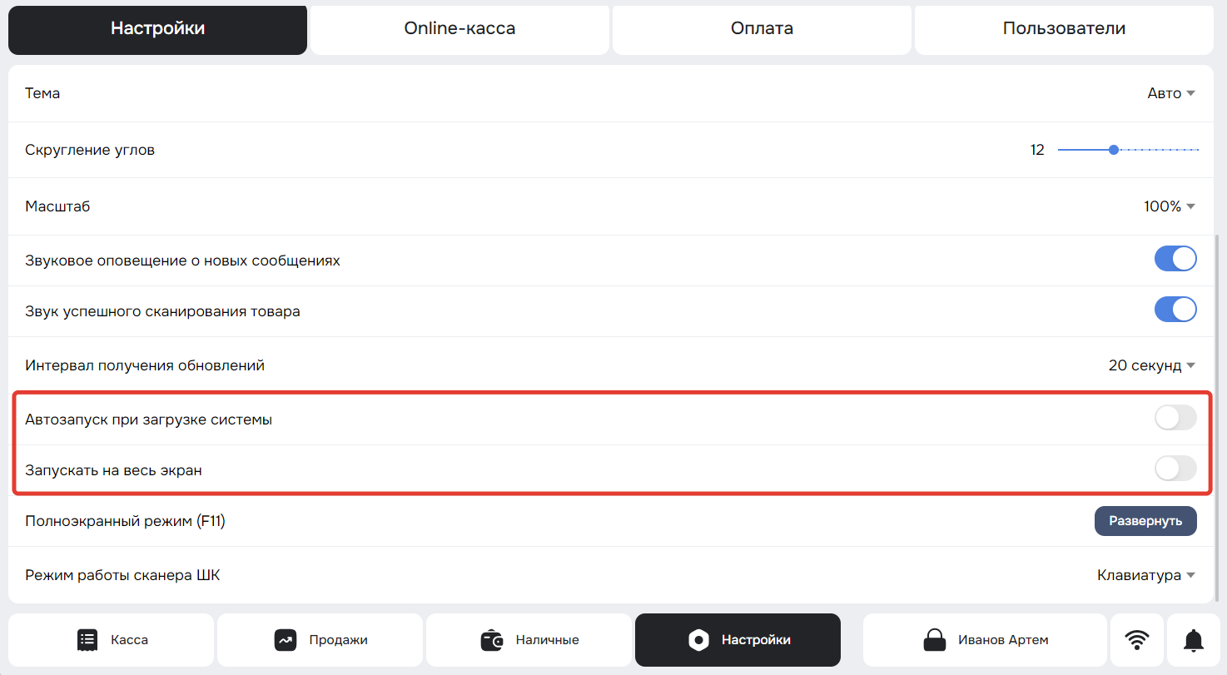Click the hexagon icon on bottom Настройки
The width and height of the screenshot is (1227, 675).
pos(698,640)
